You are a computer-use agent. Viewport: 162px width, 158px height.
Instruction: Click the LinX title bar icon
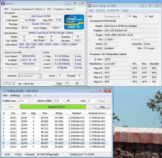pyautogui.click(x=4, y=91)
